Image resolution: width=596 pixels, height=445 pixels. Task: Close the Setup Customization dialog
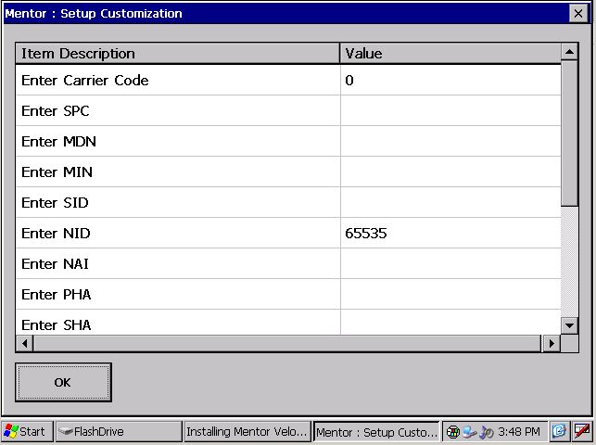578,14
